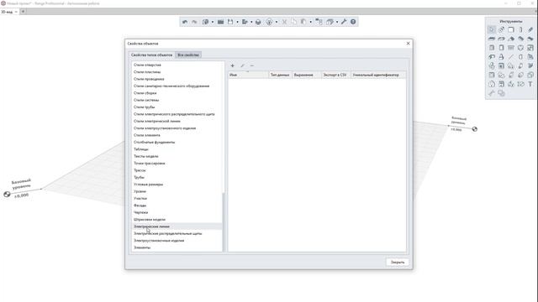Open the 3D-вид tab dropdown arrow

16,12
